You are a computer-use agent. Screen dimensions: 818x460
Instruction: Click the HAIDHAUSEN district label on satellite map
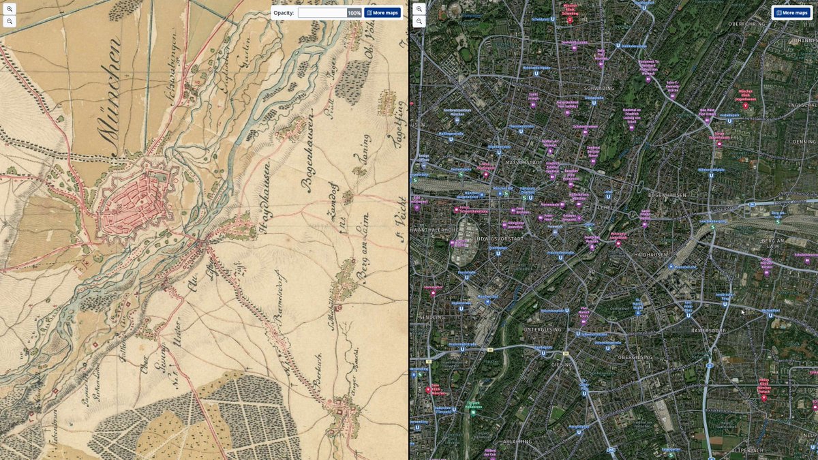pos(651,254)
